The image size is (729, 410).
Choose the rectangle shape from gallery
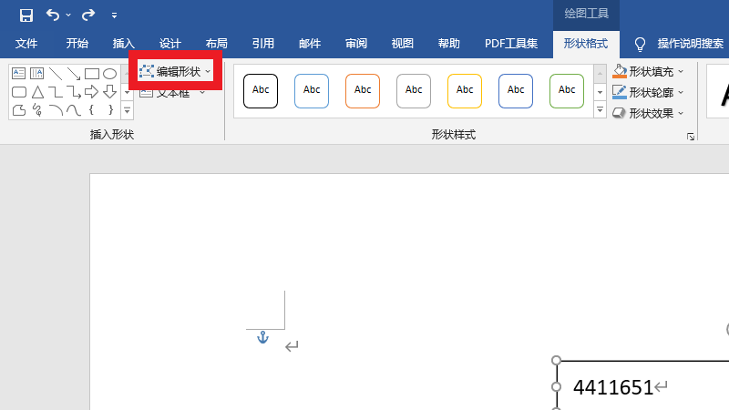[x=91, y=74]
